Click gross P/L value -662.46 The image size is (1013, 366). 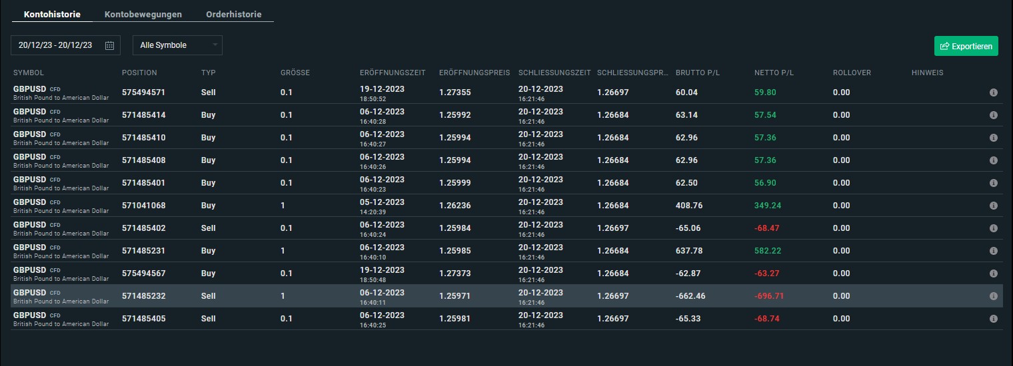[690, 296]
